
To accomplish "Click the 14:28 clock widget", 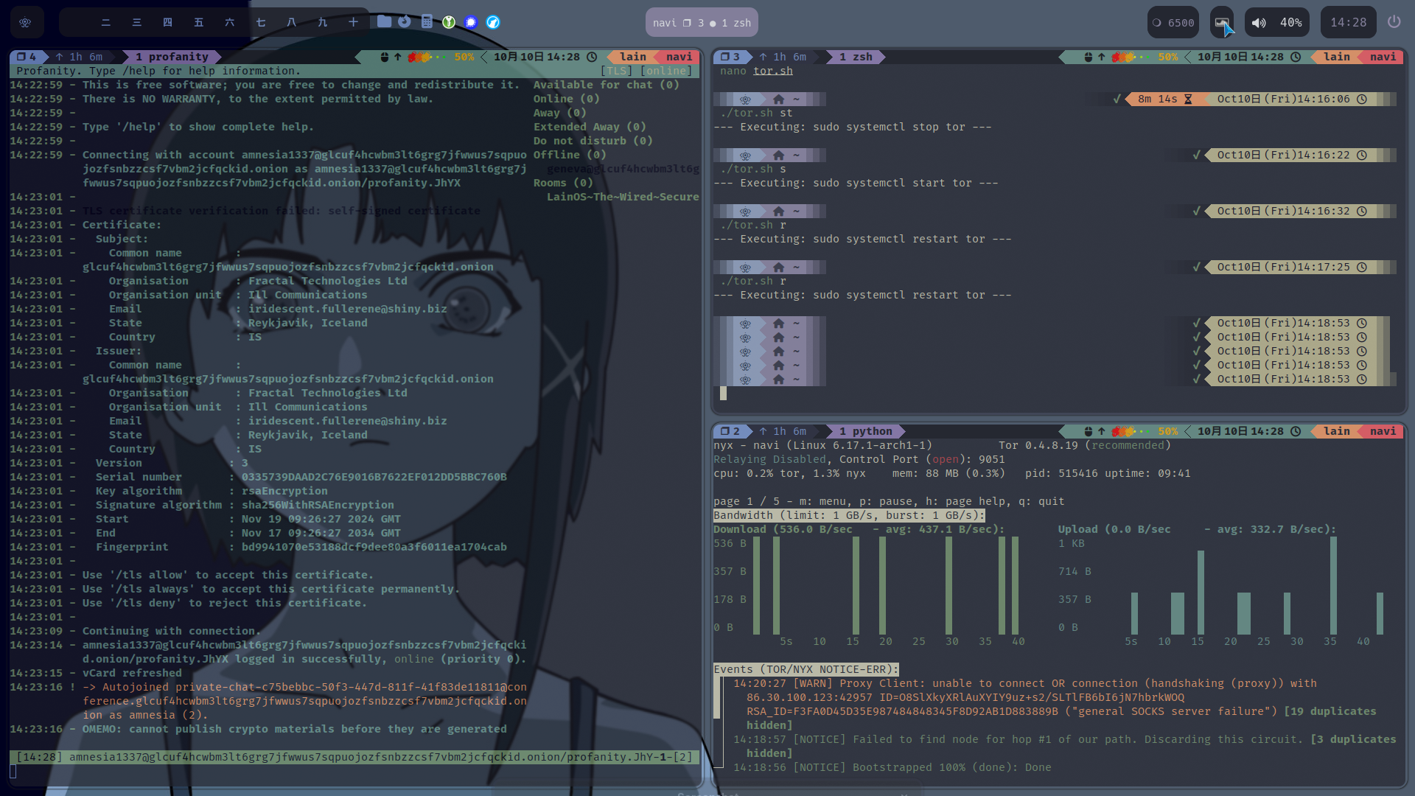I will (x=1348, y=23).
